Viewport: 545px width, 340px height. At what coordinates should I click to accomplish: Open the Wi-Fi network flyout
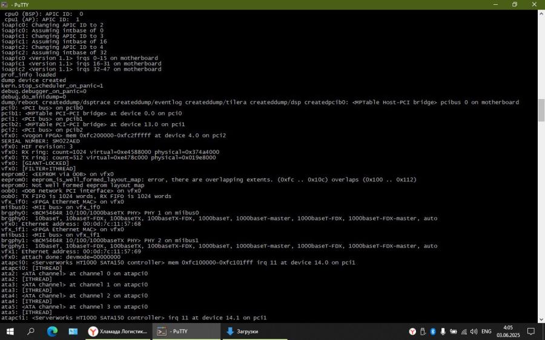pyautogui.click(x=463, y=332)
